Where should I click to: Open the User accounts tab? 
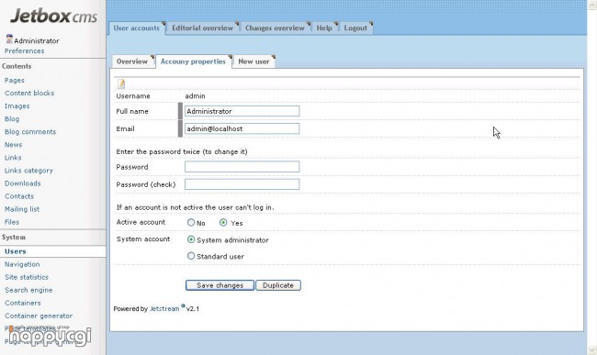tap(137, 28)
